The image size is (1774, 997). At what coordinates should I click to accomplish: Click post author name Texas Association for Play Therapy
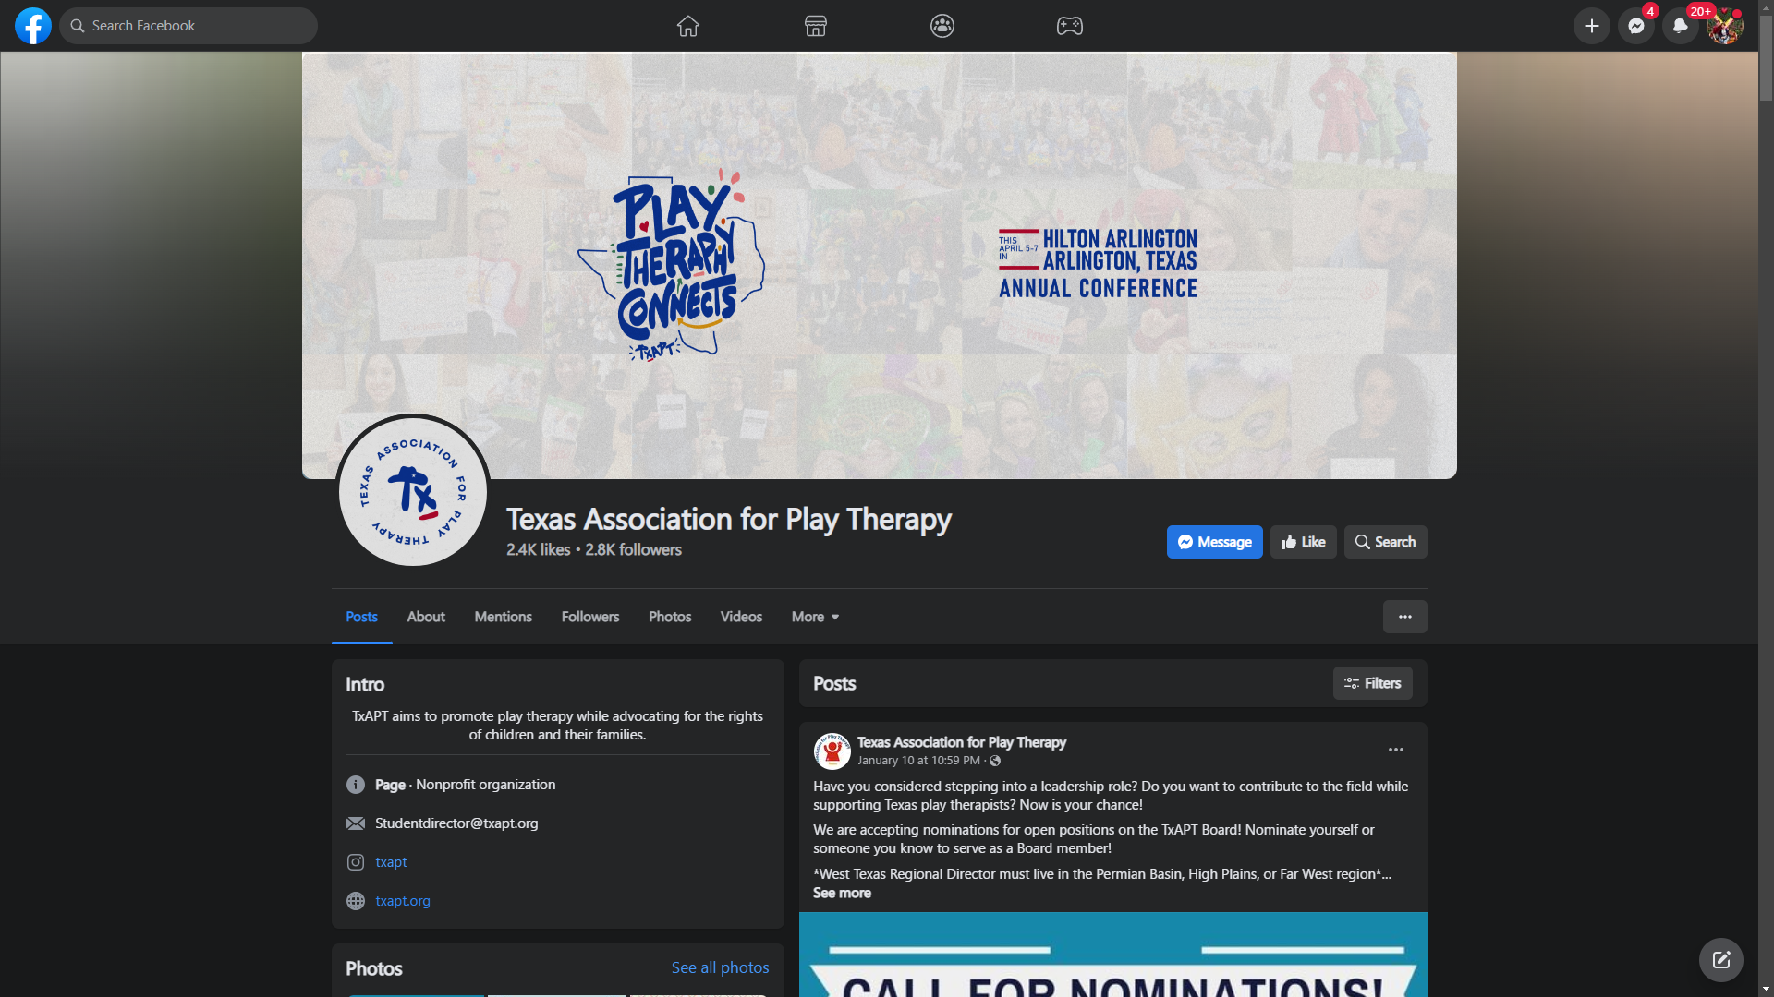961,742
